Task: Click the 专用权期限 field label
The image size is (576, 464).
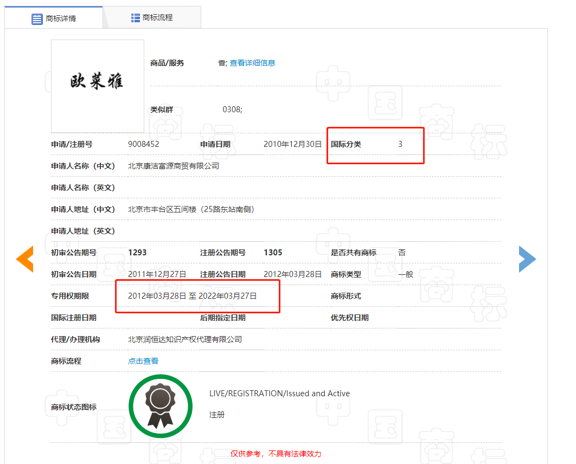Action: point(70,296)
